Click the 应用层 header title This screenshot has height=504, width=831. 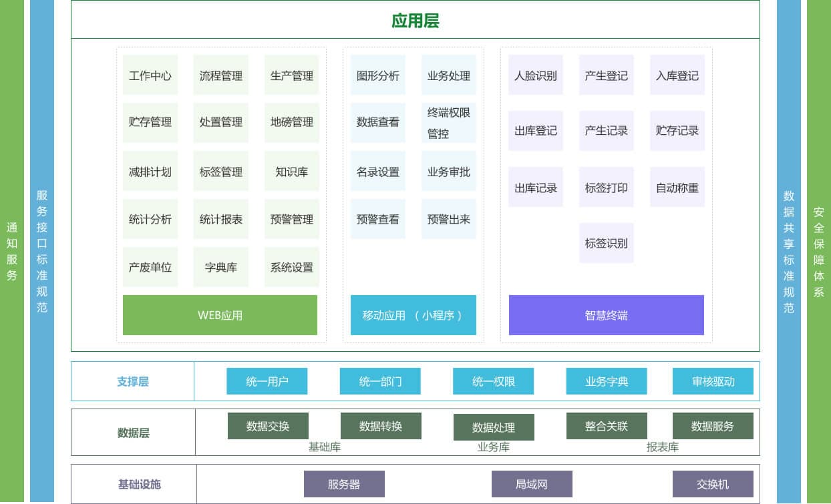pos(415,20)
